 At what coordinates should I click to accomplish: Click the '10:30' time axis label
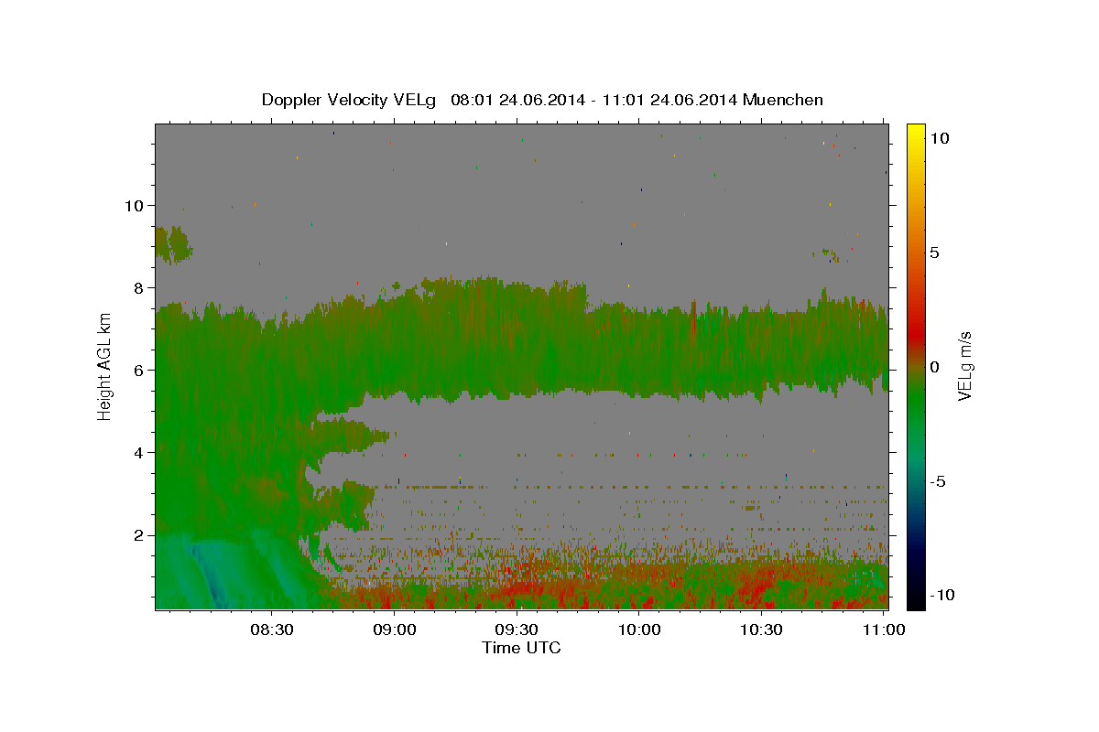coord(762,630)
